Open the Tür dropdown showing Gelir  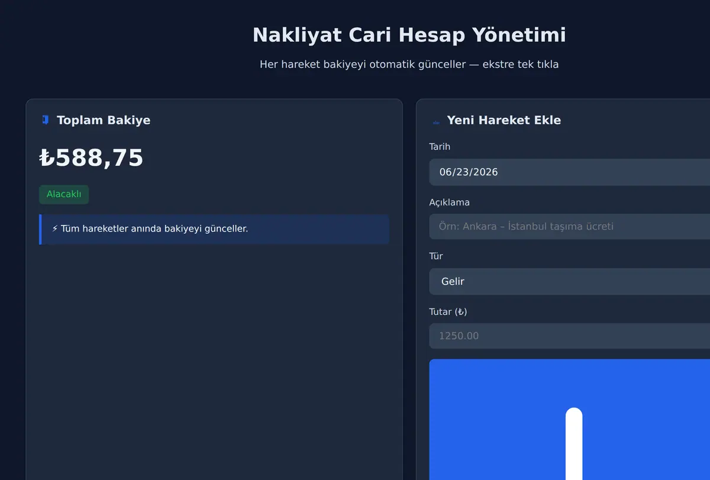coord(569,282)
